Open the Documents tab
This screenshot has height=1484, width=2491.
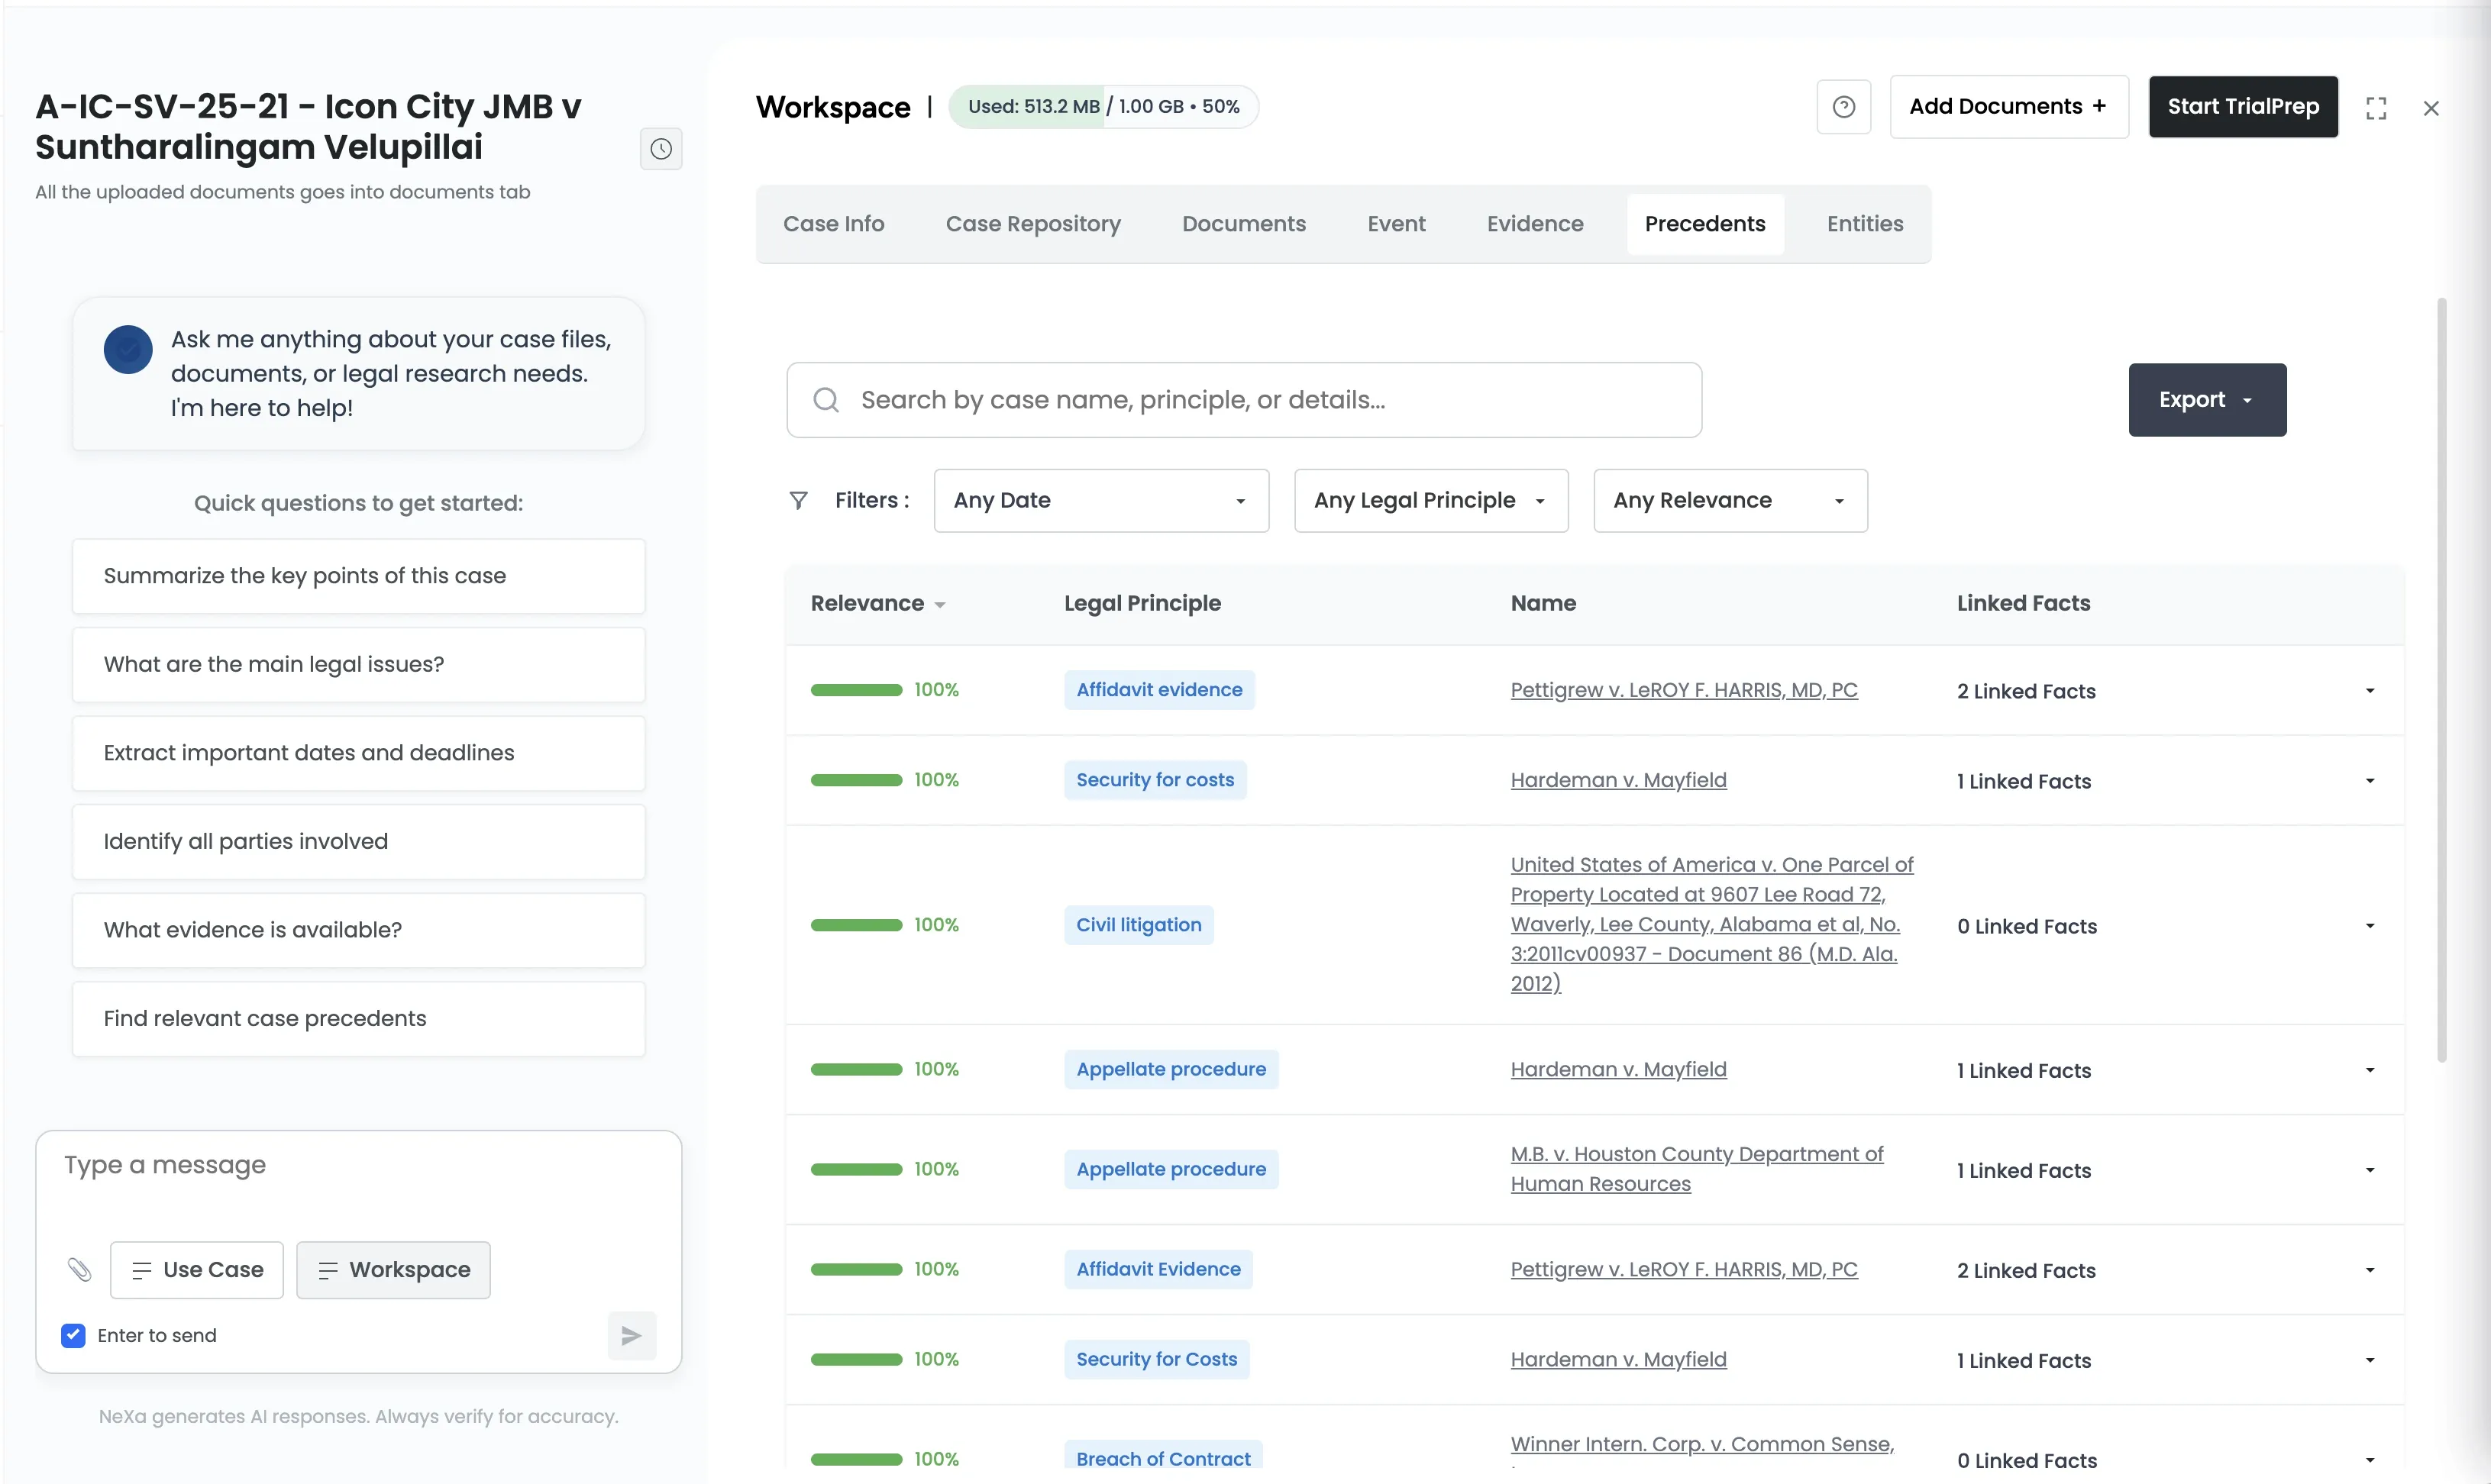(x=1243, y=224)
